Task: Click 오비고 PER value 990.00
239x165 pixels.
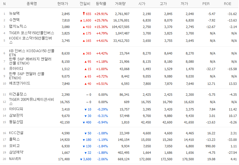Action: point(210,146)
